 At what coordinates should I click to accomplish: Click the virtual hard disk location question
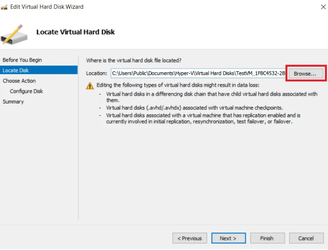134,60
